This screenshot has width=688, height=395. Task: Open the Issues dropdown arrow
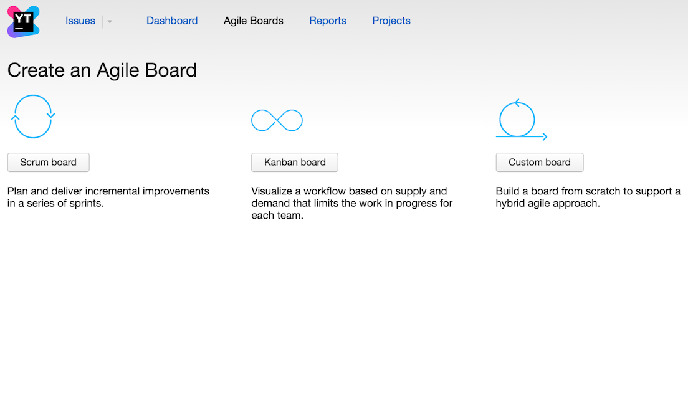click(110, 22)
